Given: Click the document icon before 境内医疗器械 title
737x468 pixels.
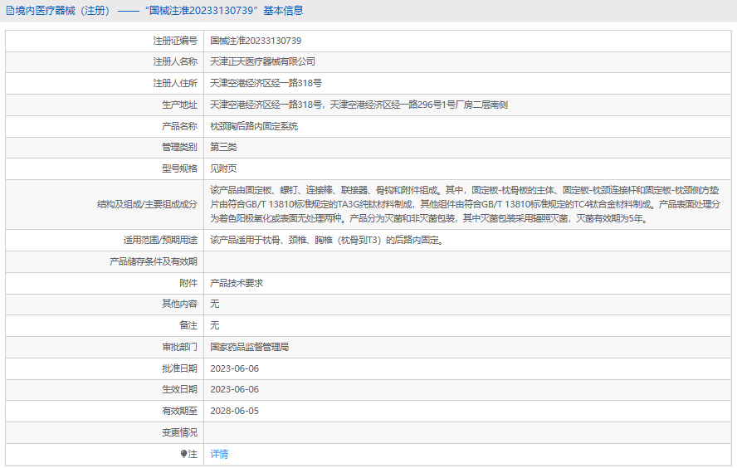Looking at the screenshot, I should (10, 11).
